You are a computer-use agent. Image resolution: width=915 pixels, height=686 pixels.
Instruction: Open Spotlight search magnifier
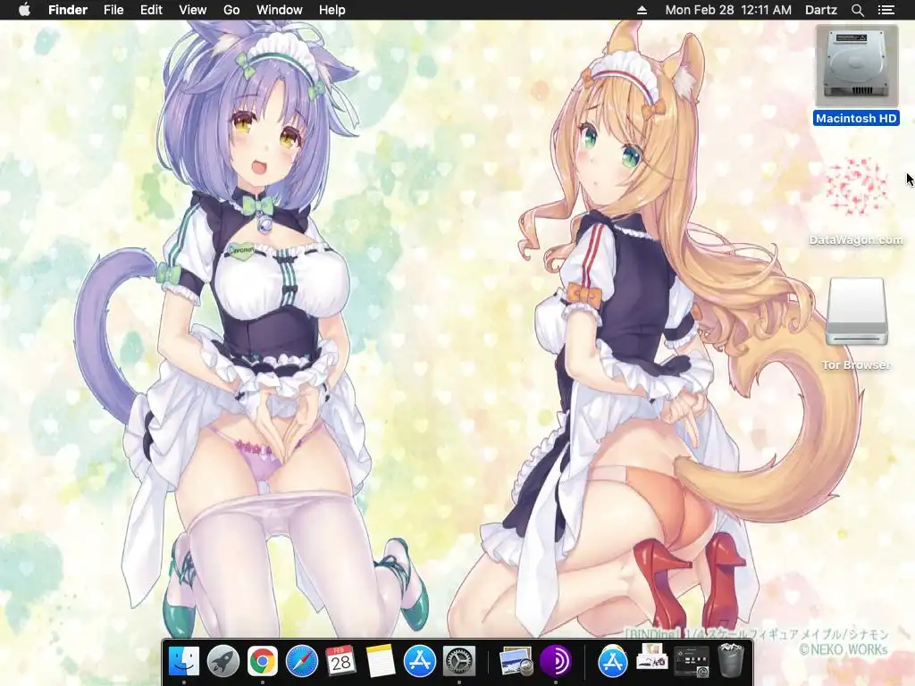point(858,10)
